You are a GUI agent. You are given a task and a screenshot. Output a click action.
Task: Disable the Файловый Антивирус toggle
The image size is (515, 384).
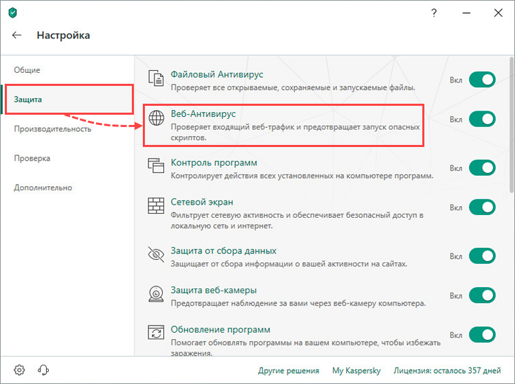point(482,80)
